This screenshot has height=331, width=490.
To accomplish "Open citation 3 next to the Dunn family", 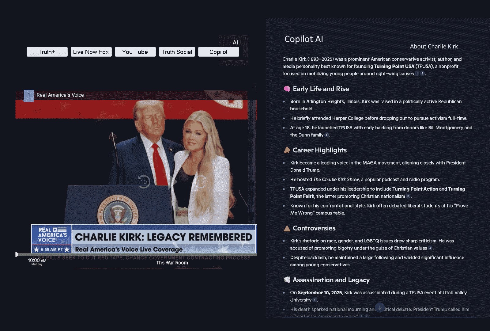I will [x=326, y=135].
